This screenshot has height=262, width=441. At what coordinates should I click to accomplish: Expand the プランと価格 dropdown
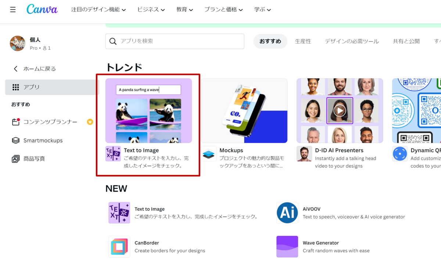click(223, 10)
